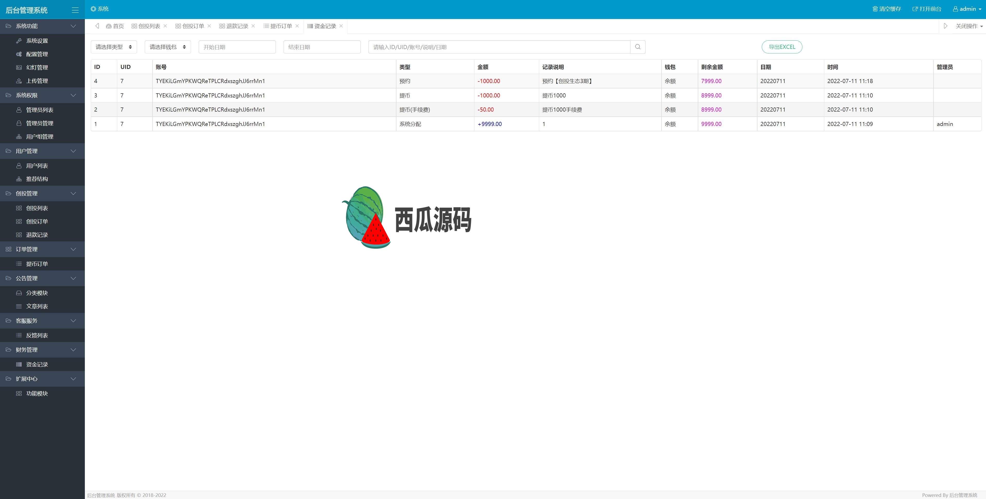Select the 资金记录 tab
The image size is (986, 499).
322,26
